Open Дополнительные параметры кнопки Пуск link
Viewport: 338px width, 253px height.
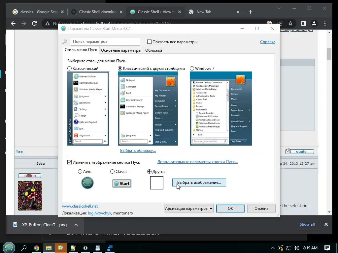[x=197, y=161]
